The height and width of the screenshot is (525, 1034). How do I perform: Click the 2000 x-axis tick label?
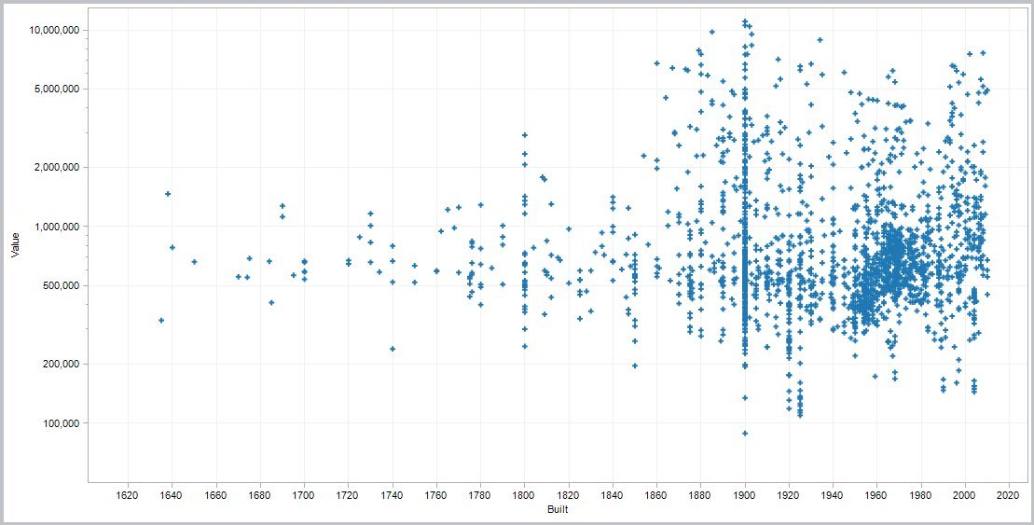[x=965, y=494]
